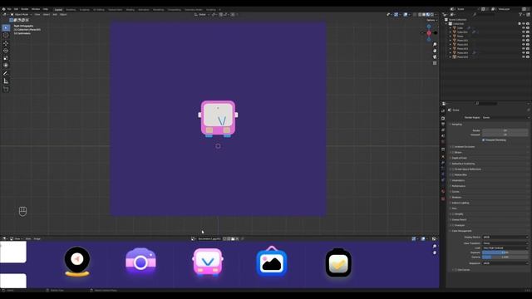Select Plane.002 in the outliner

pos(462,44)
